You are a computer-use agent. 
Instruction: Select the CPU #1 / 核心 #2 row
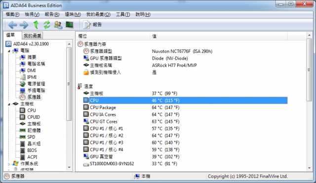tap(186, 136)
